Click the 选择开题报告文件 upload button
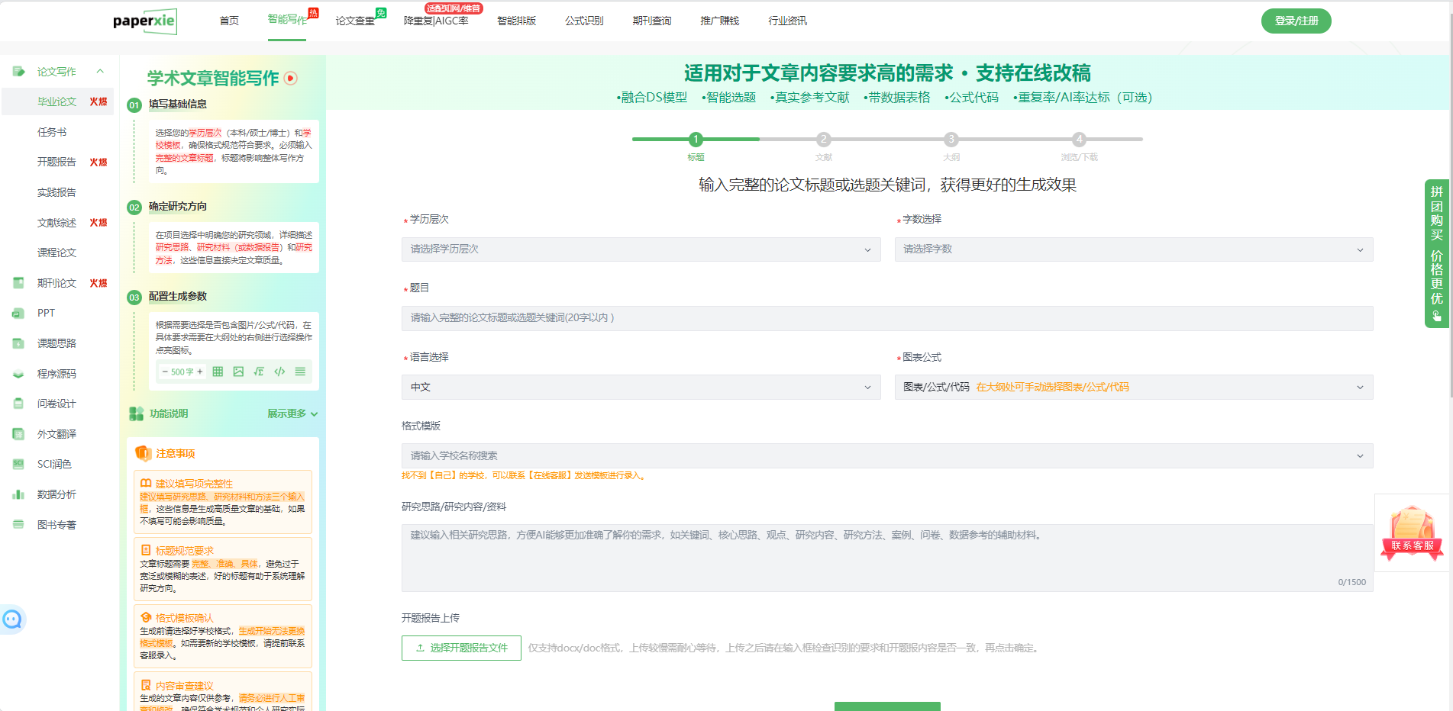The height and width of the screenshot is (711, 1453). (x=461, y=648)
